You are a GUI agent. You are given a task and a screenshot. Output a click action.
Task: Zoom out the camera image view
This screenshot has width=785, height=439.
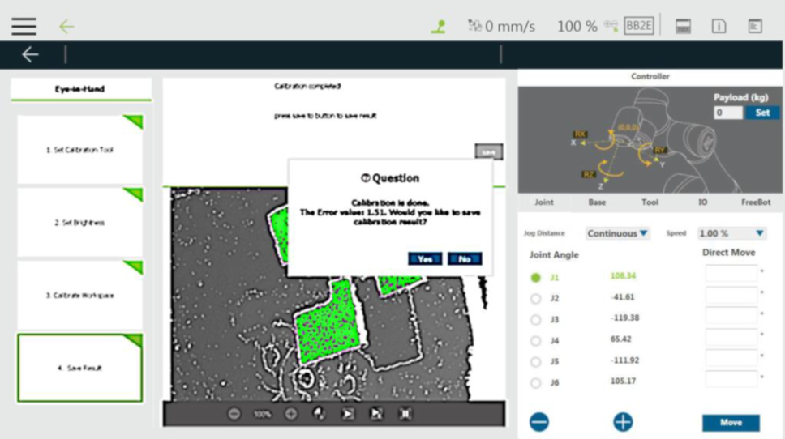click(234, 413)
